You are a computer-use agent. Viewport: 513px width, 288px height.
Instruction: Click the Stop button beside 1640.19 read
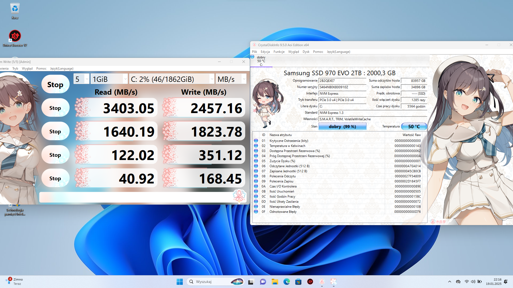click(55, 131)
